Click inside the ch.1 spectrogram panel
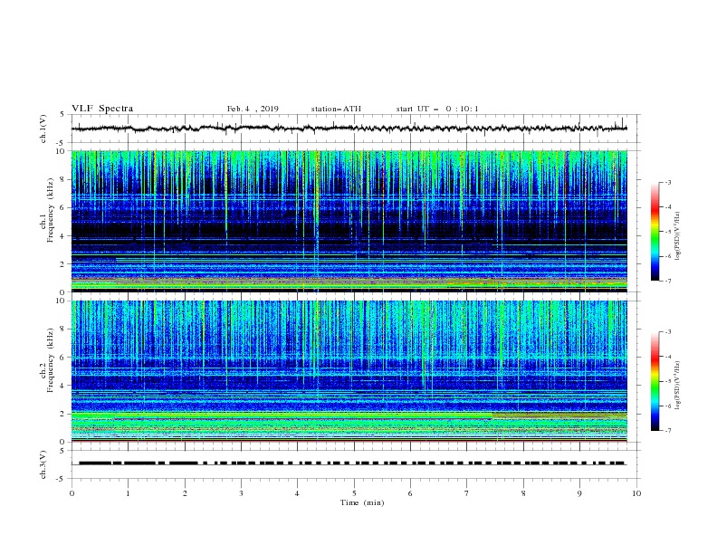The image size is (717, 554). [349, 221]
